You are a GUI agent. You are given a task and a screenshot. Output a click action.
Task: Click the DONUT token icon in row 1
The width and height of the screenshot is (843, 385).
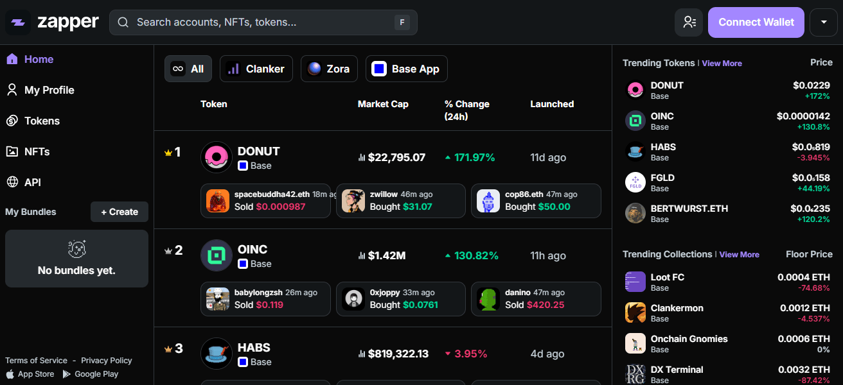217,157
